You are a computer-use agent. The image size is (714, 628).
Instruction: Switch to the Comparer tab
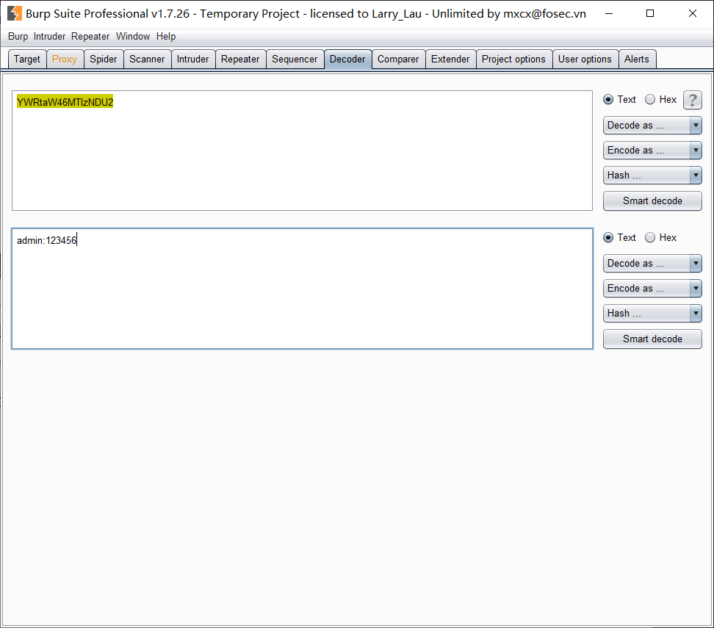pyautogui.click(x=398, y=59)
